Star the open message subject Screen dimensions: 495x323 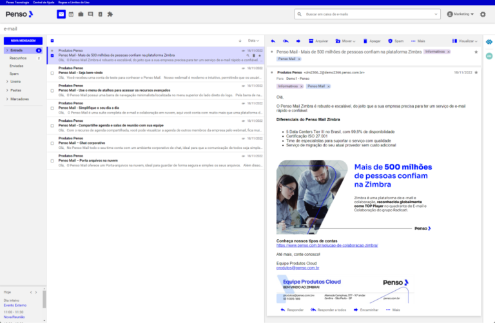coord(476,51)
